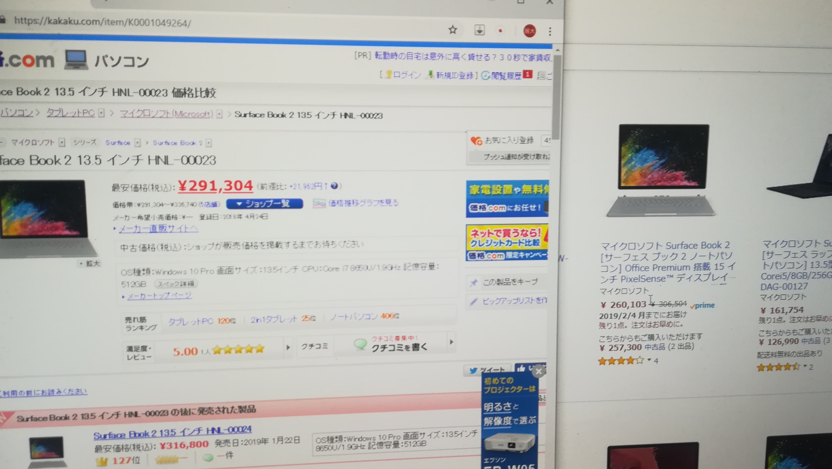
Task: Expand arrow right of クチコミを書く
Action: click(451, 342)
